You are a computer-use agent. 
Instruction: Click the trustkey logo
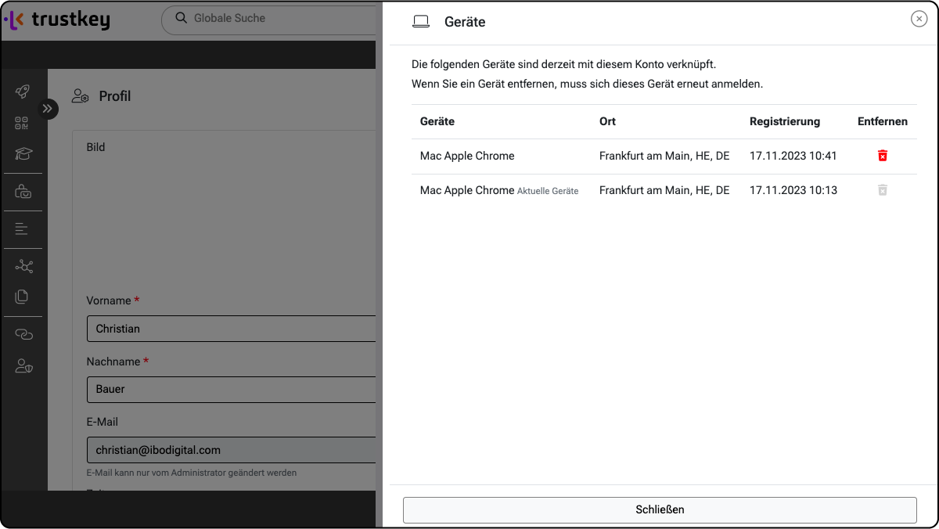pyautogui.click(x=57, y=20)
